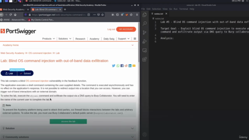249x140 pixels.
Task: Open VS Code Terminal menu
Action: (184, 9)
